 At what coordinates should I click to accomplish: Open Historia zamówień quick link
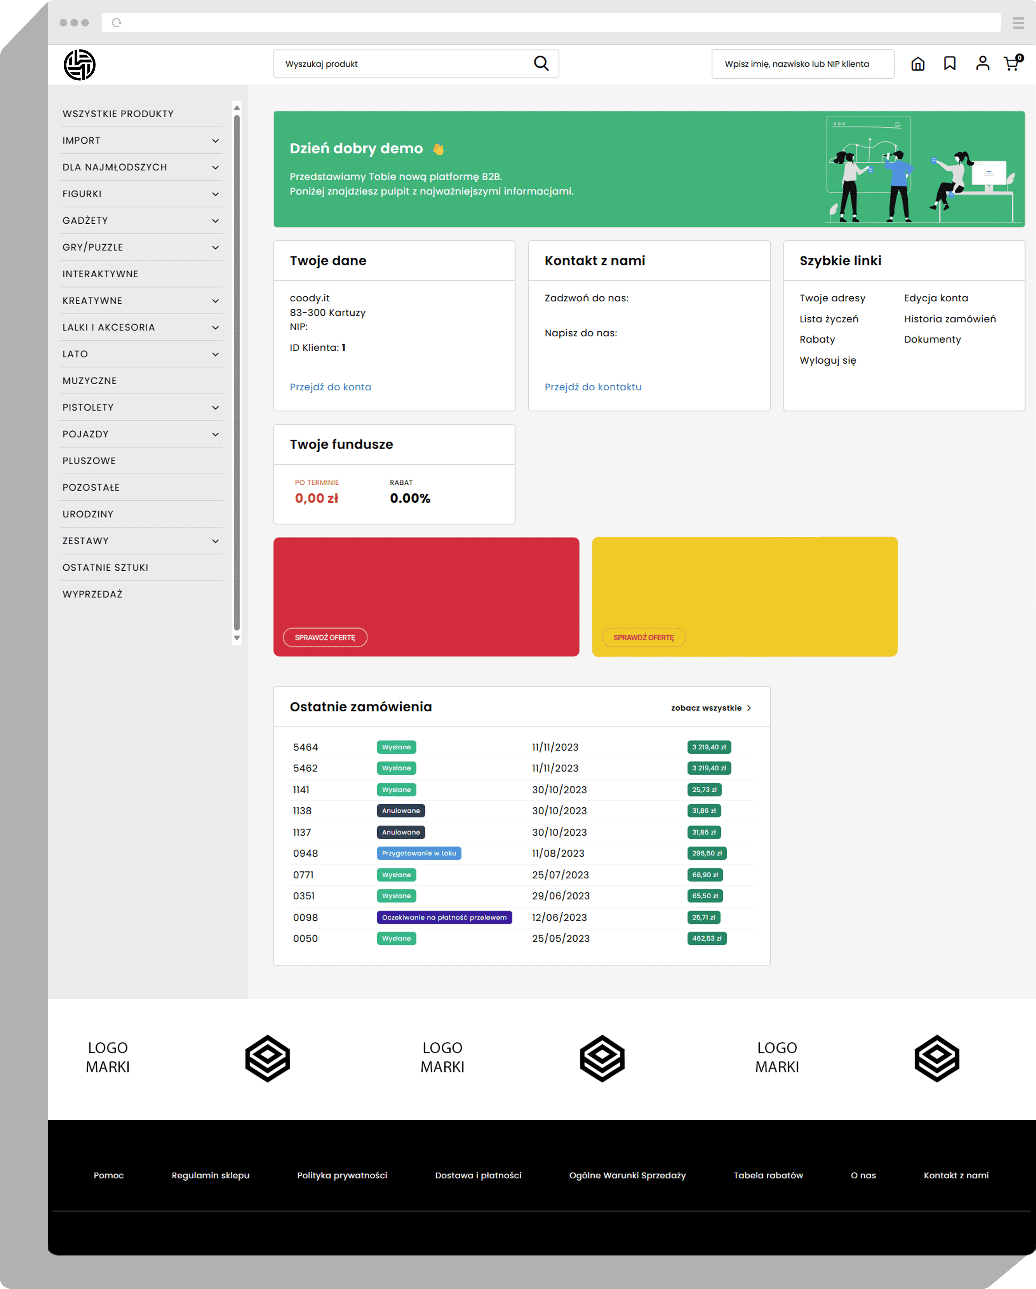pyautogui.click(x=949, y=319)
